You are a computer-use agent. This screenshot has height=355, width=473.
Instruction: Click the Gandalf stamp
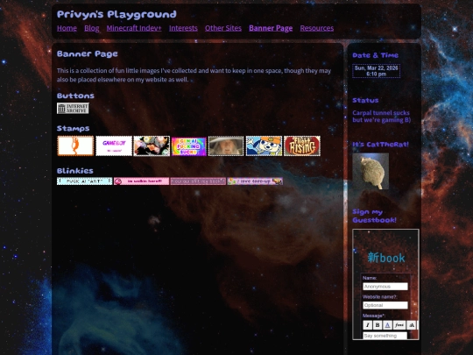coord(226,146)
